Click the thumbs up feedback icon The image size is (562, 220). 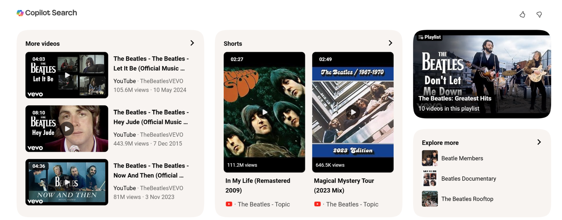pos(522,14)
